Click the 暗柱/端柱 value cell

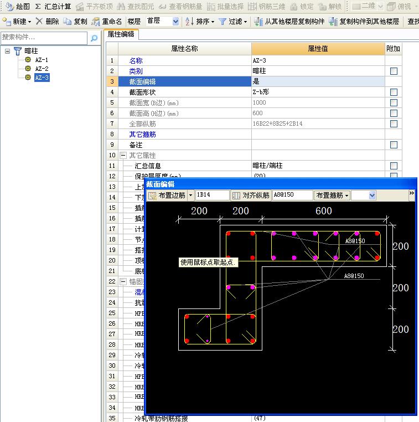[318, 166]
